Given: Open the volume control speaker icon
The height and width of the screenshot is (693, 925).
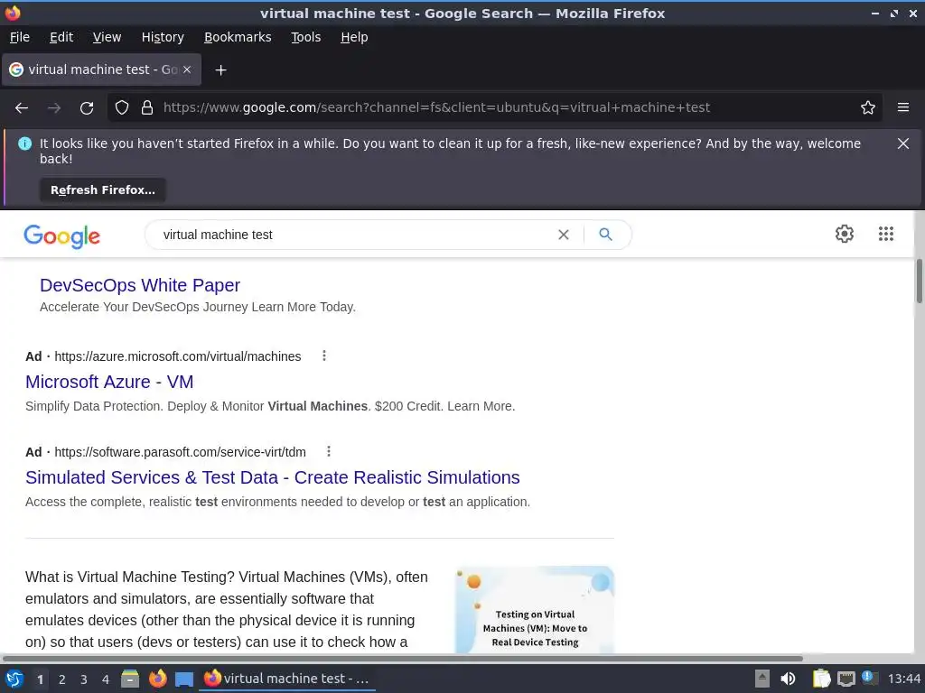Looking at the screenshot, I should pyautogui.click(x=788, y=679).
